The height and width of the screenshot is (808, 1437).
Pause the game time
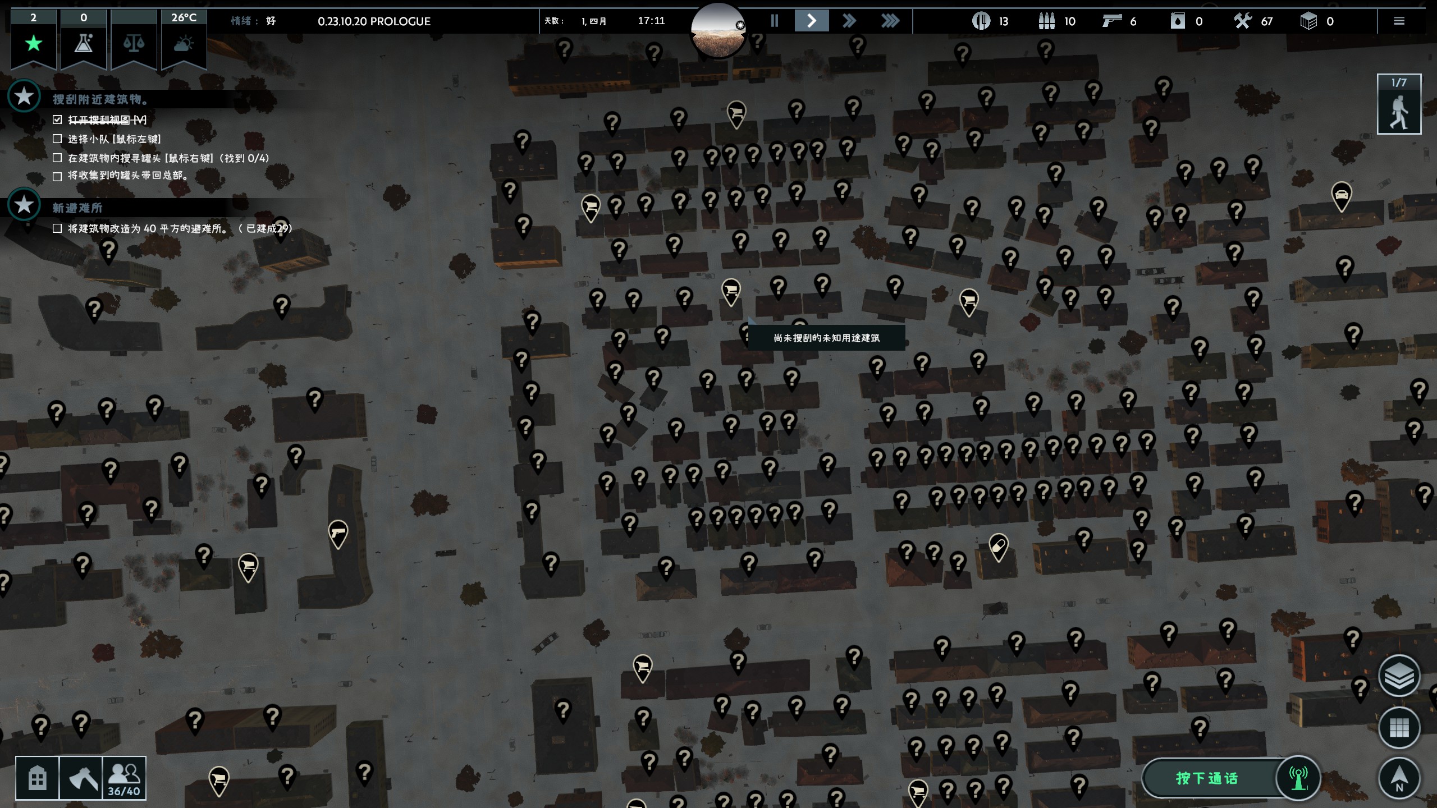coord(775,21)
